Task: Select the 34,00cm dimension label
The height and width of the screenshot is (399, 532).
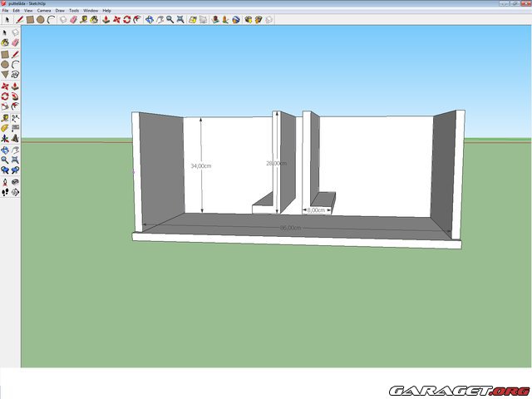Action: coord(200,166)
